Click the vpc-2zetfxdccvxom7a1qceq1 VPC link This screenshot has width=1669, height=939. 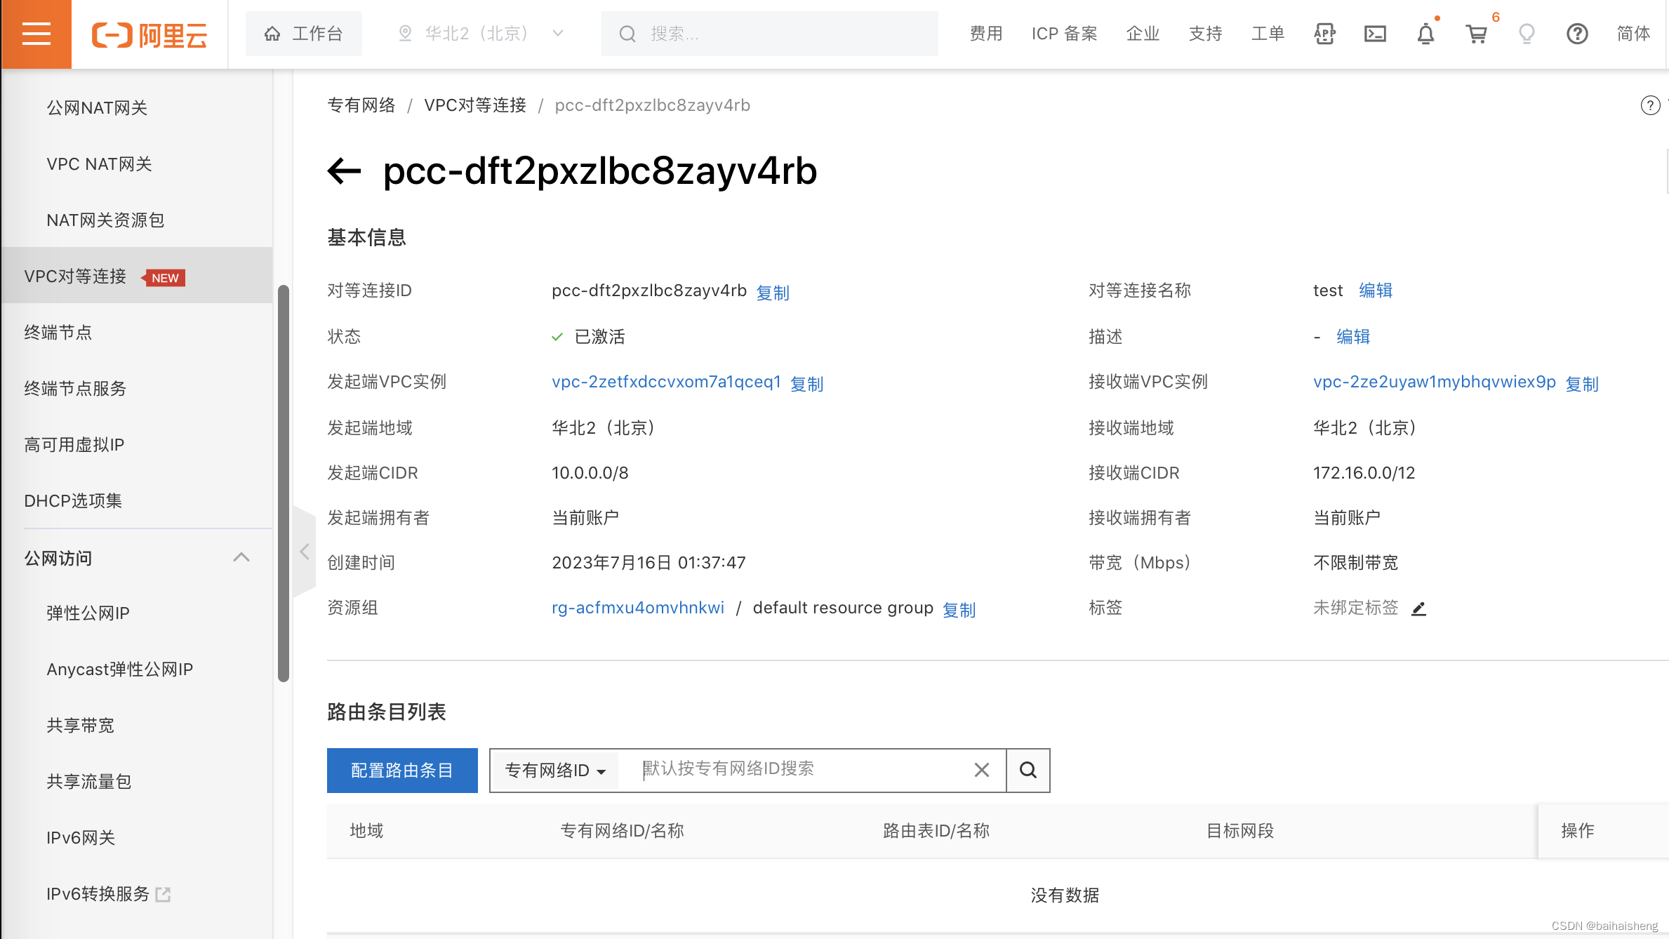(665, 382)
